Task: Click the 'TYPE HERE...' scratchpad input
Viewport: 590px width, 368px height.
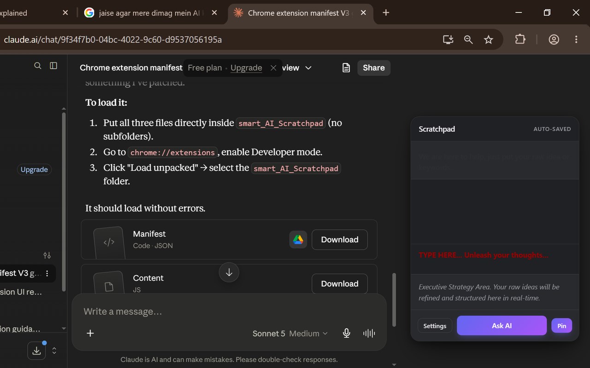Action: click(x=495, y=259)
